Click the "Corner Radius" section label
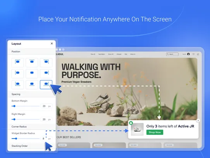Screen dimensions: 210x158 click(19, 126)
